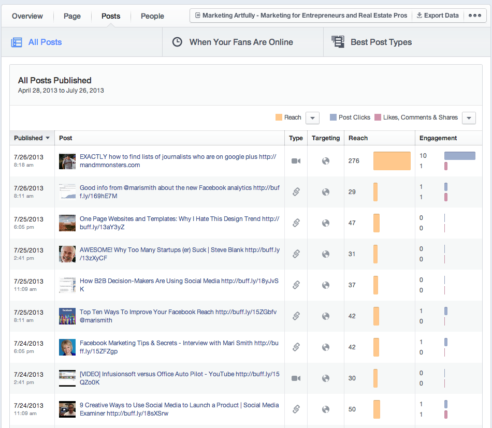Click globe targeting icon for 9 Creative Ways post
The width and height of the screenshot is (492, 428).
[326, 409]
